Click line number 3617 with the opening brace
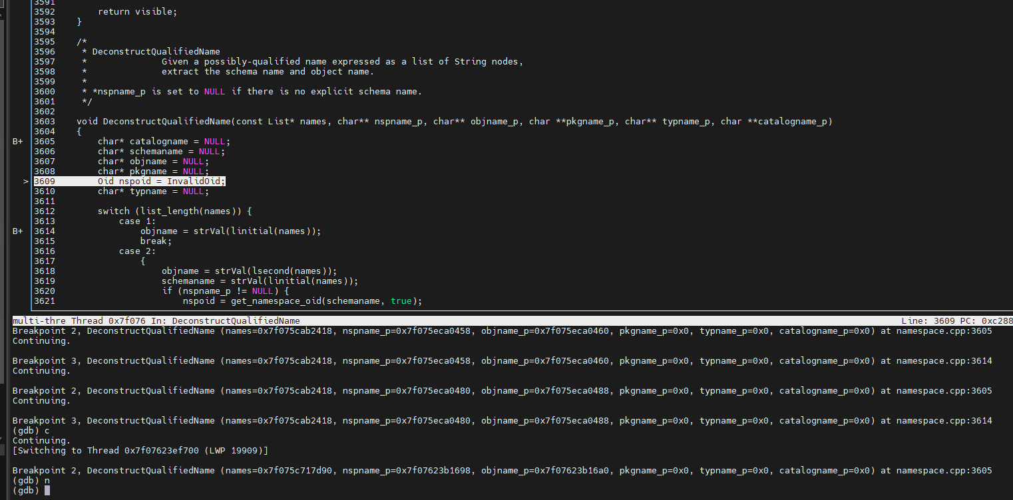Screen dimensions: 1013x500 45,261
